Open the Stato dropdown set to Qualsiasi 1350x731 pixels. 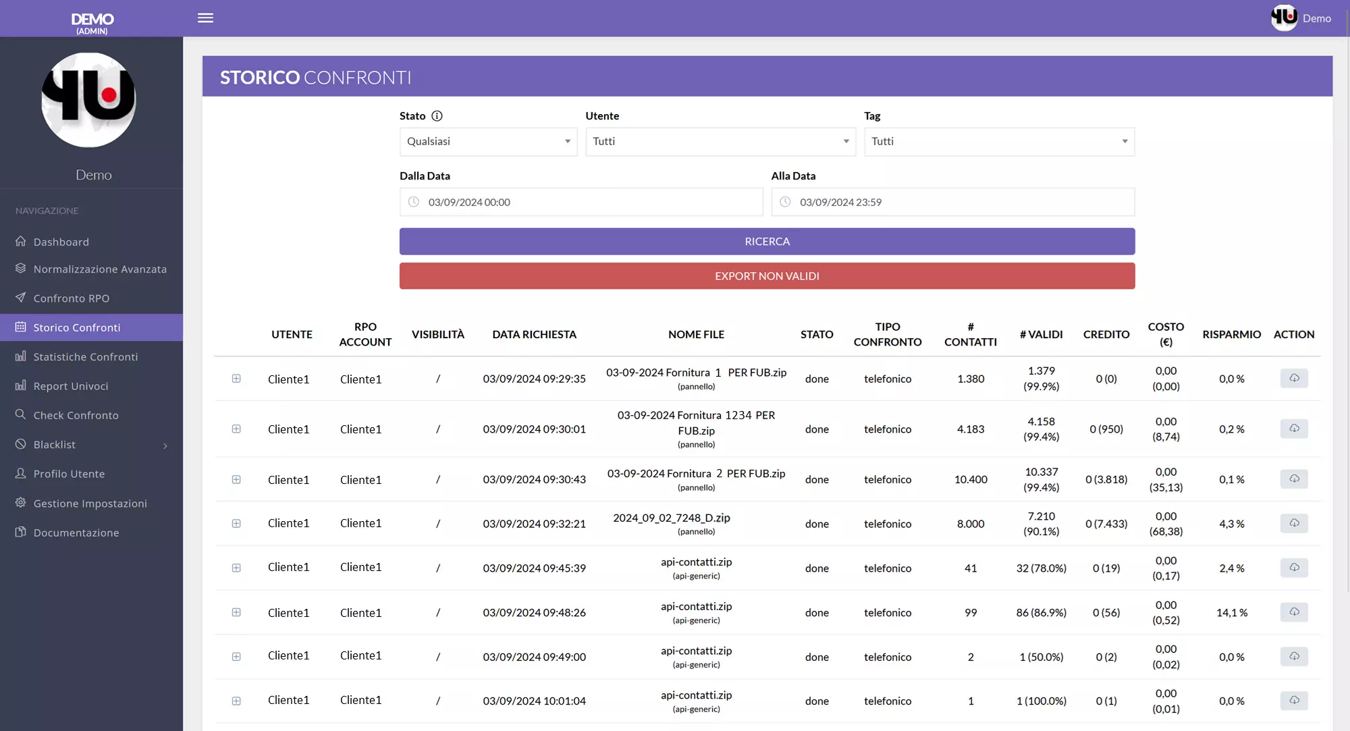click(487, 141)
